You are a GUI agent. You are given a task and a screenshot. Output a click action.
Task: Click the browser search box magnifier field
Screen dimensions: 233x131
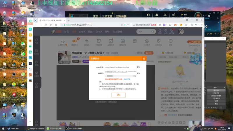pos(144,25)
